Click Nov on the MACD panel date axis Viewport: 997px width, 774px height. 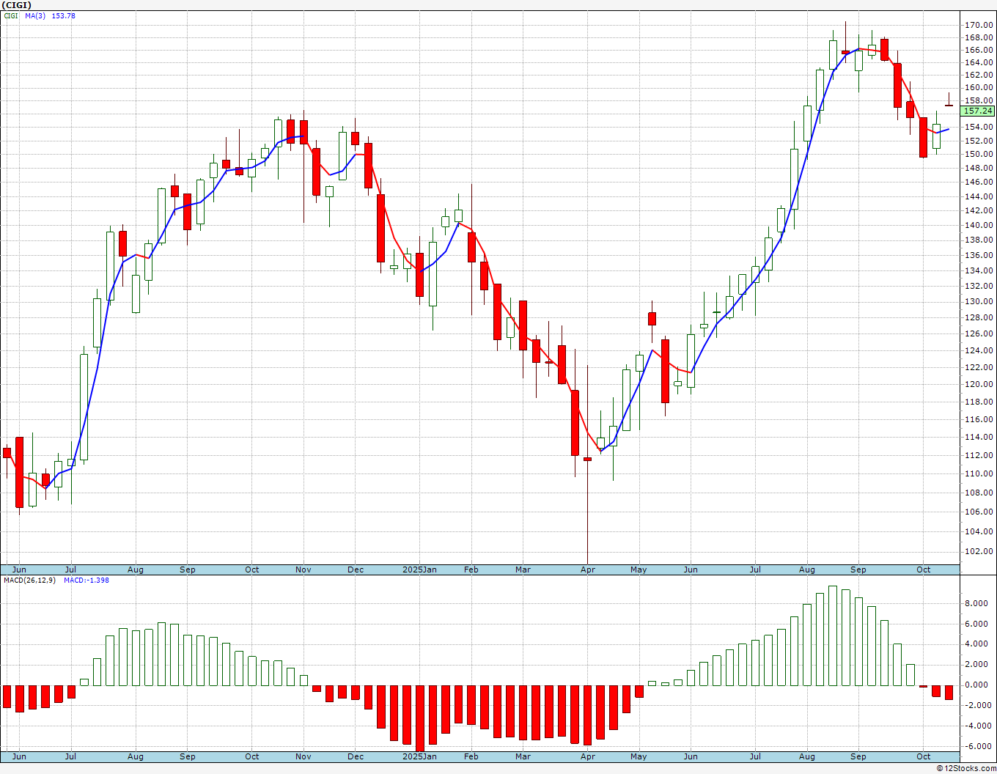tap(303, 756)
